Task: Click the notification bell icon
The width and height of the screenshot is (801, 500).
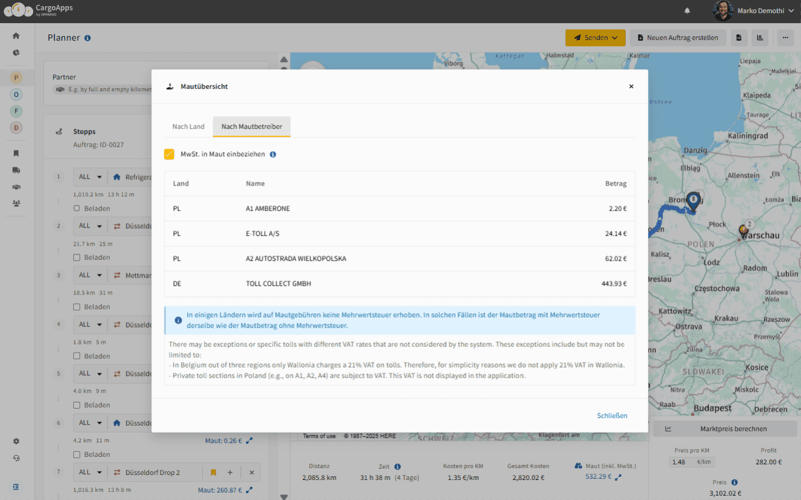Action: point(687,11)
